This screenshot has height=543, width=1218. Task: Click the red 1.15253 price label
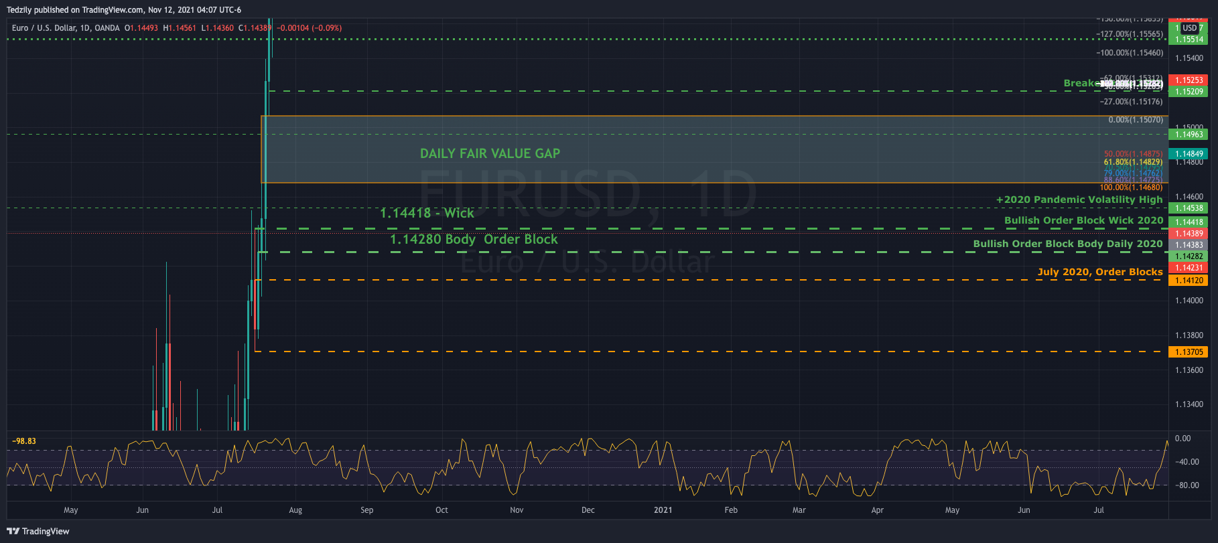pyautogui.click(x=1188, y=80)
